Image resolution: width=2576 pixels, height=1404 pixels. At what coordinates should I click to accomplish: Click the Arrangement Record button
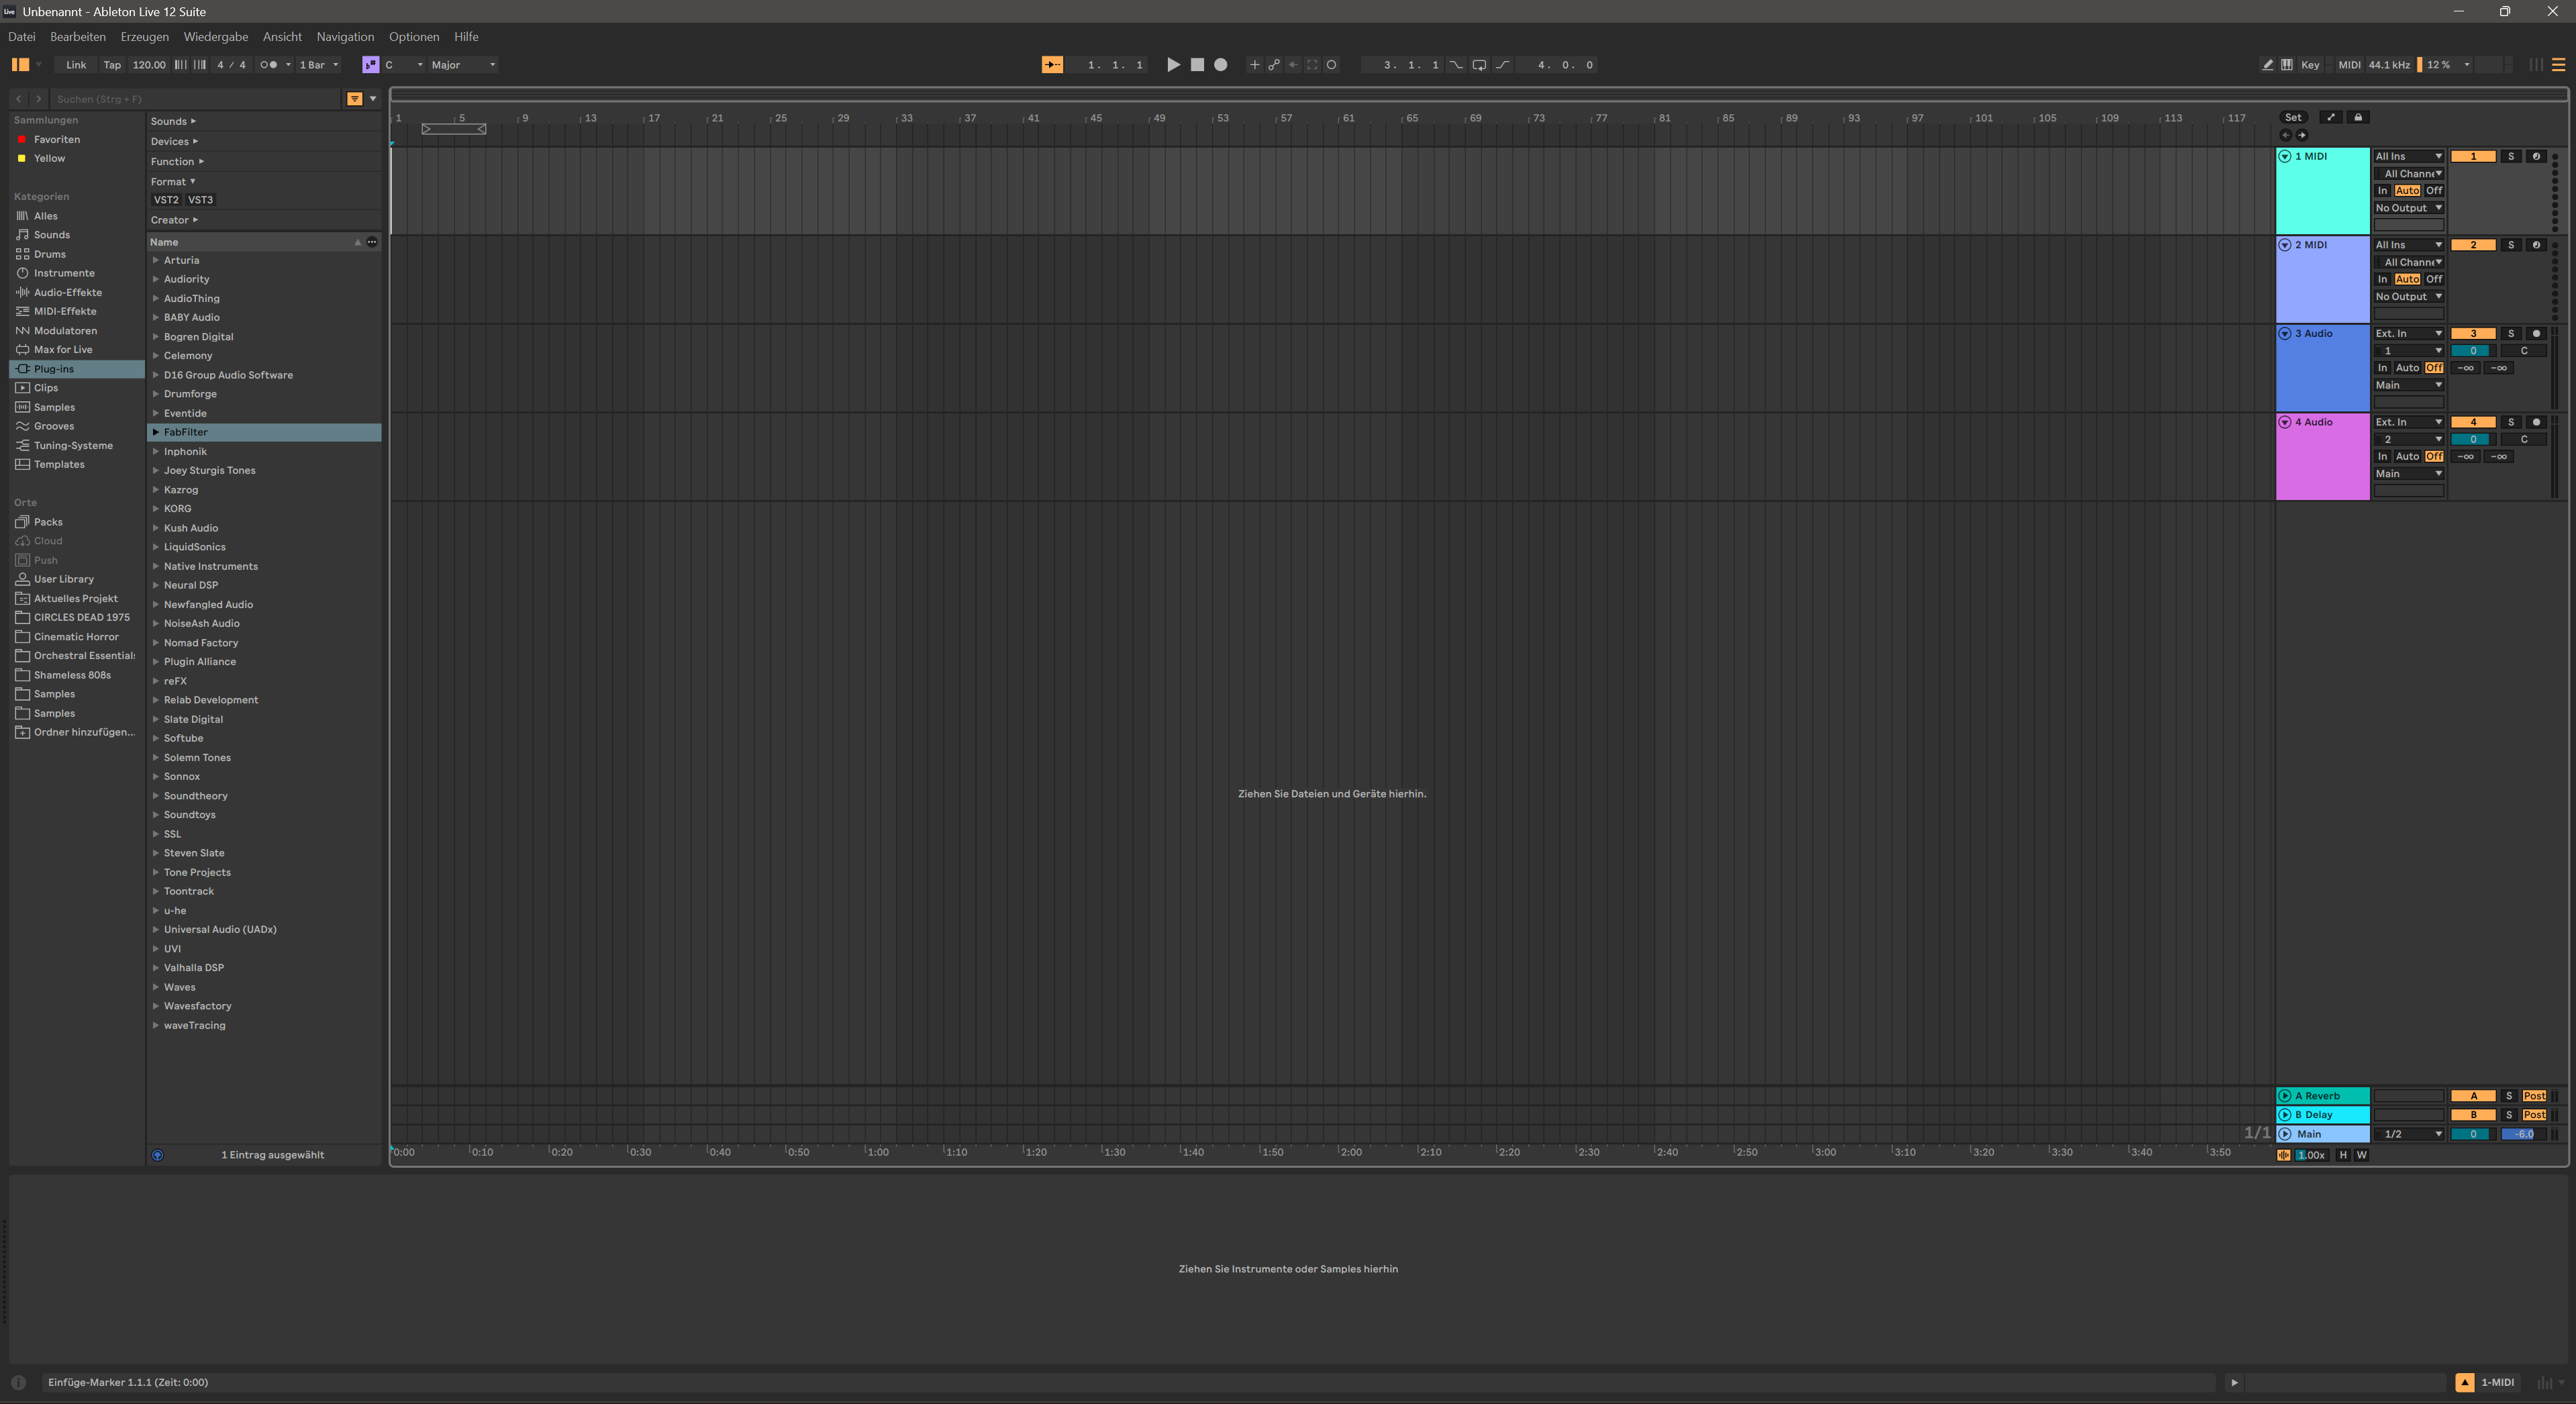tap(1220, 65)
